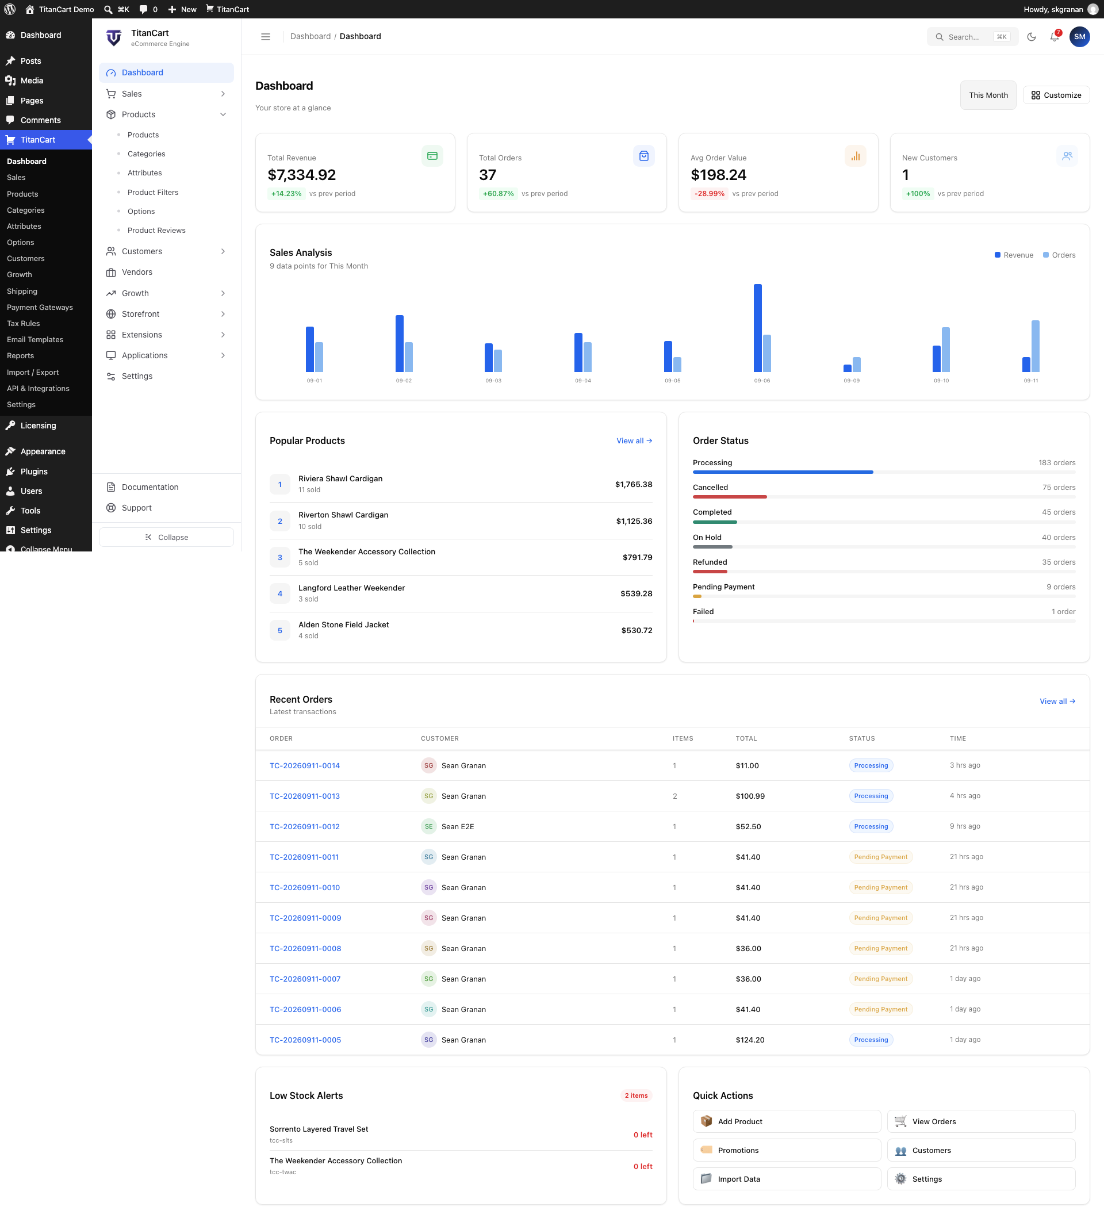Click New in the admin bar

[x=182, y=9]
